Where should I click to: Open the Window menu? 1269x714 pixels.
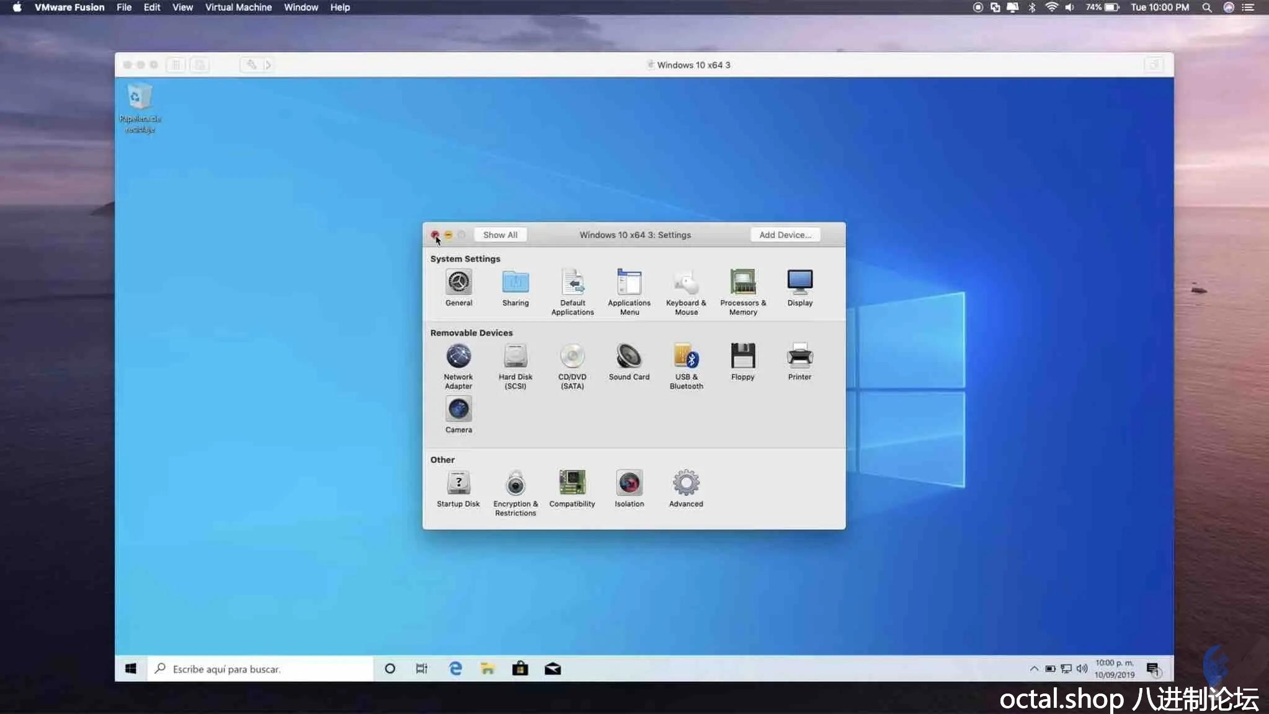pos(301,7)
